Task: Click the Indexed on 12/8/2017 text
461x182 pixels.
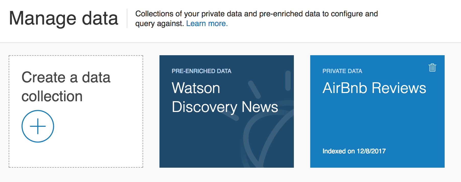Action: tap(354, 151)
